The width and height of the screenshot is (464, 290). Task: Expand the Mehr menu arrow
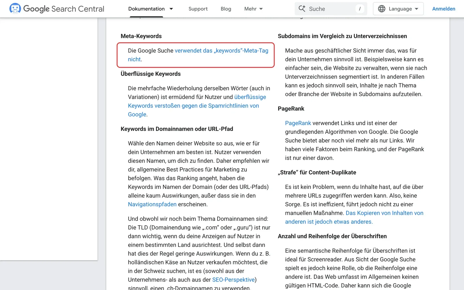(x=261, y=9)
